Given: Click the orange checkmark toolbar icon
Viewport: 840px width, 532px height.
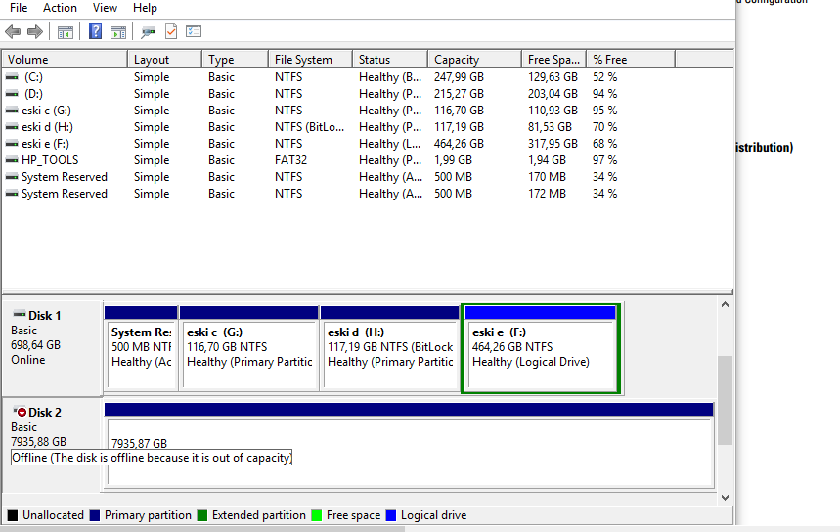Looking at the screenshot, I should pos(171,31).
